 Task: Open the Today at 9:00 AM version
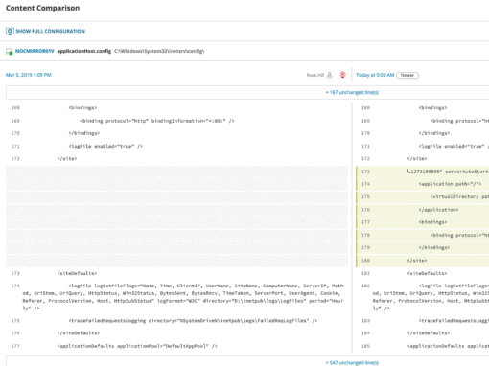(375, 75)
